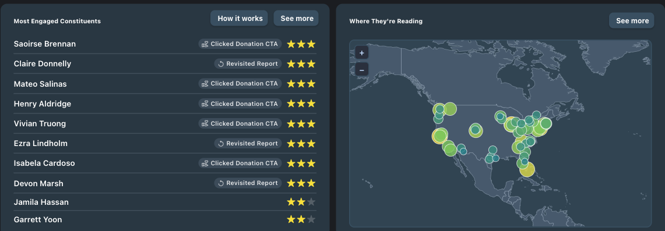See more most engaged constituents
Screen dimensions: 665x231
(297, 18)
